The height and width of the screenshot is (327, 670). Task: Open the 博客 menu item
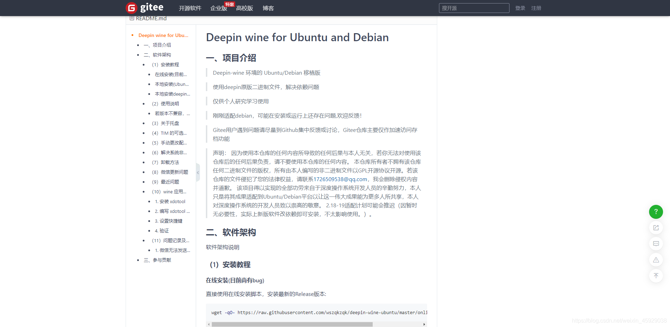click(268, 8)
